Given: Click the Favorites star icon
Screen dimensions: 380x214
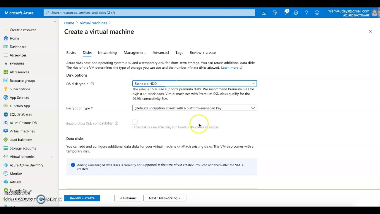Looking at the screenshot, I should coord(6,64).
